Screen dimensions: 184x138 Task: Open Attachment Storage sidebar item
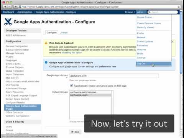coord(16,89)
